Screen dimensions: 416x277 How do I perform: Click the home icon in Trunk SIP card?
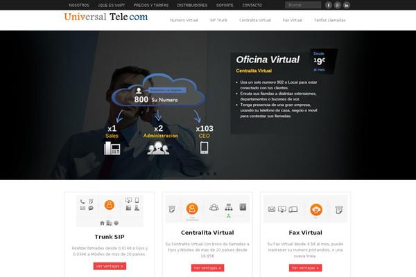click(x=102, y=223)
